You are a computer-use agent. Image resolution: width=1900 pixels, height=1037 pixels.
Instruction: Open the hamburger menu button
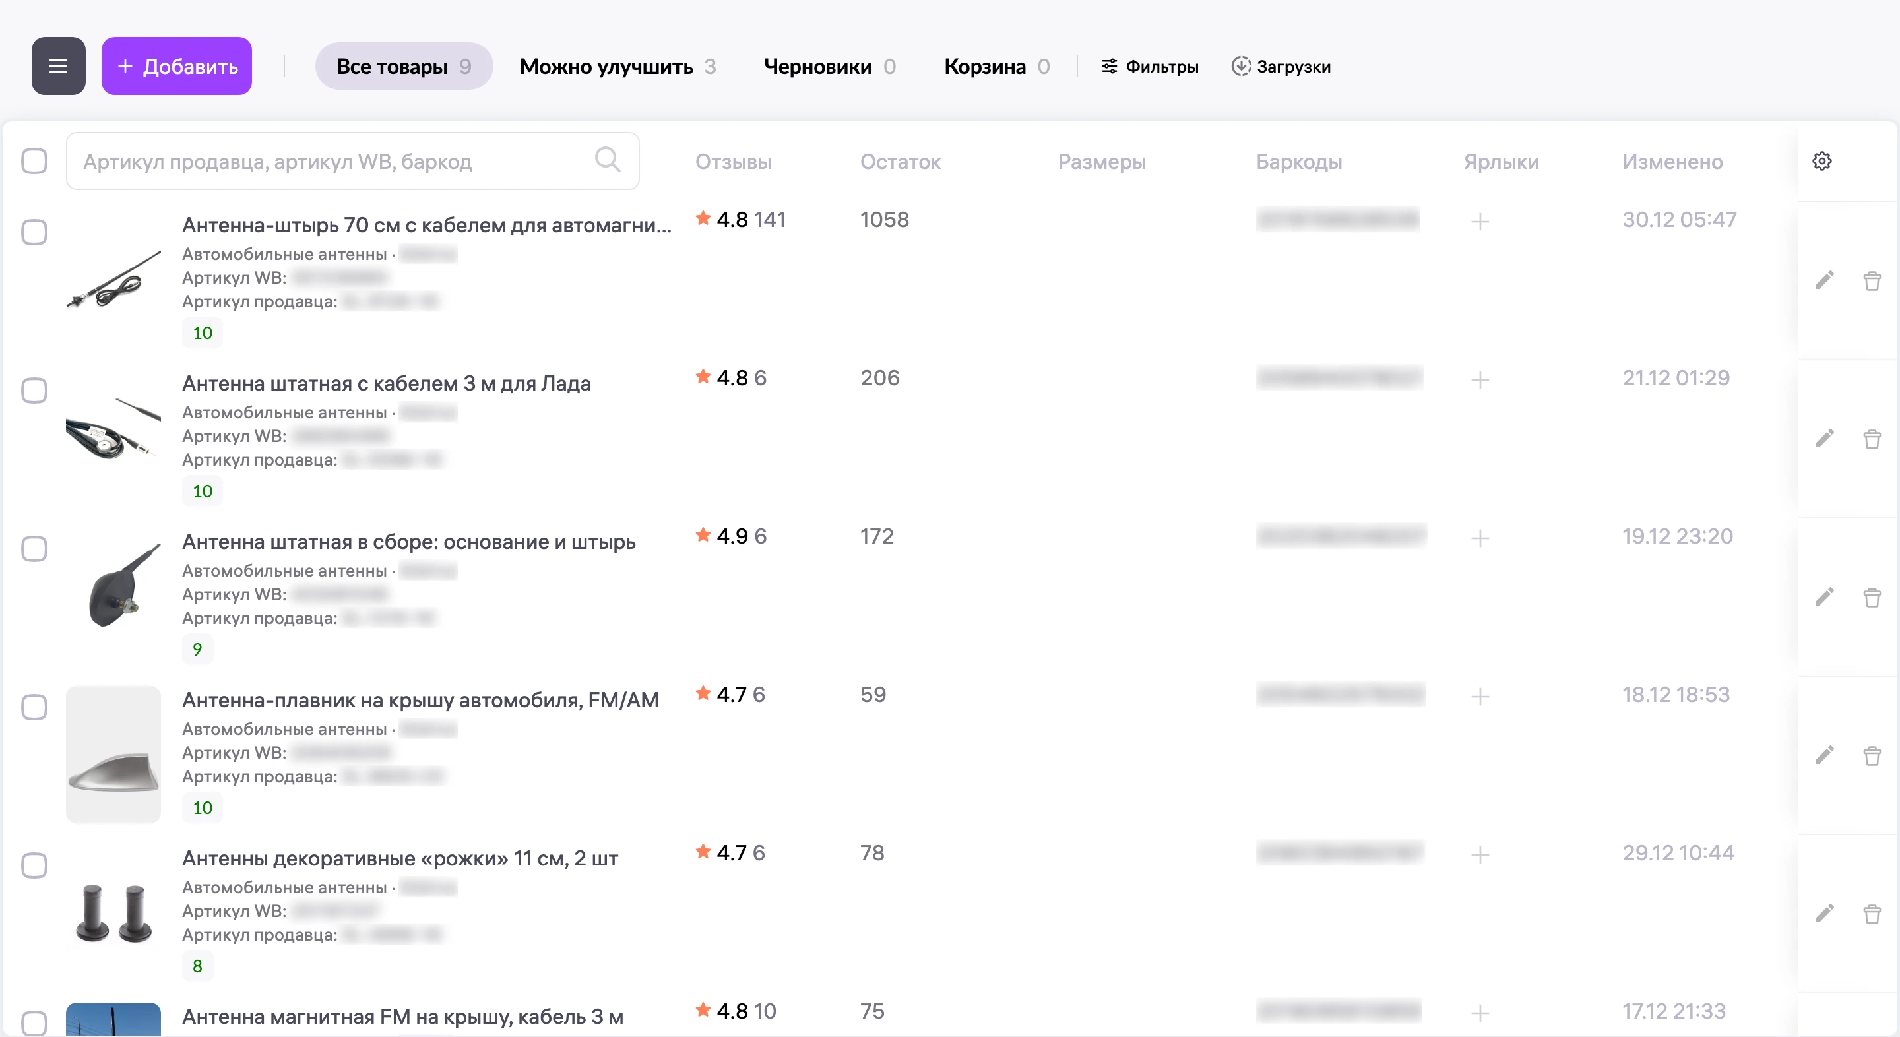pos(58,67)
